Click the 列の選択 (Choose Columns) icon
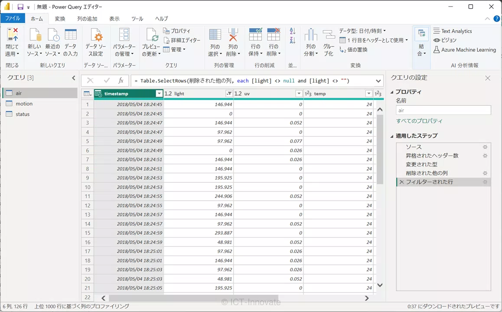502x312 pixels. (x=215, y=35)
